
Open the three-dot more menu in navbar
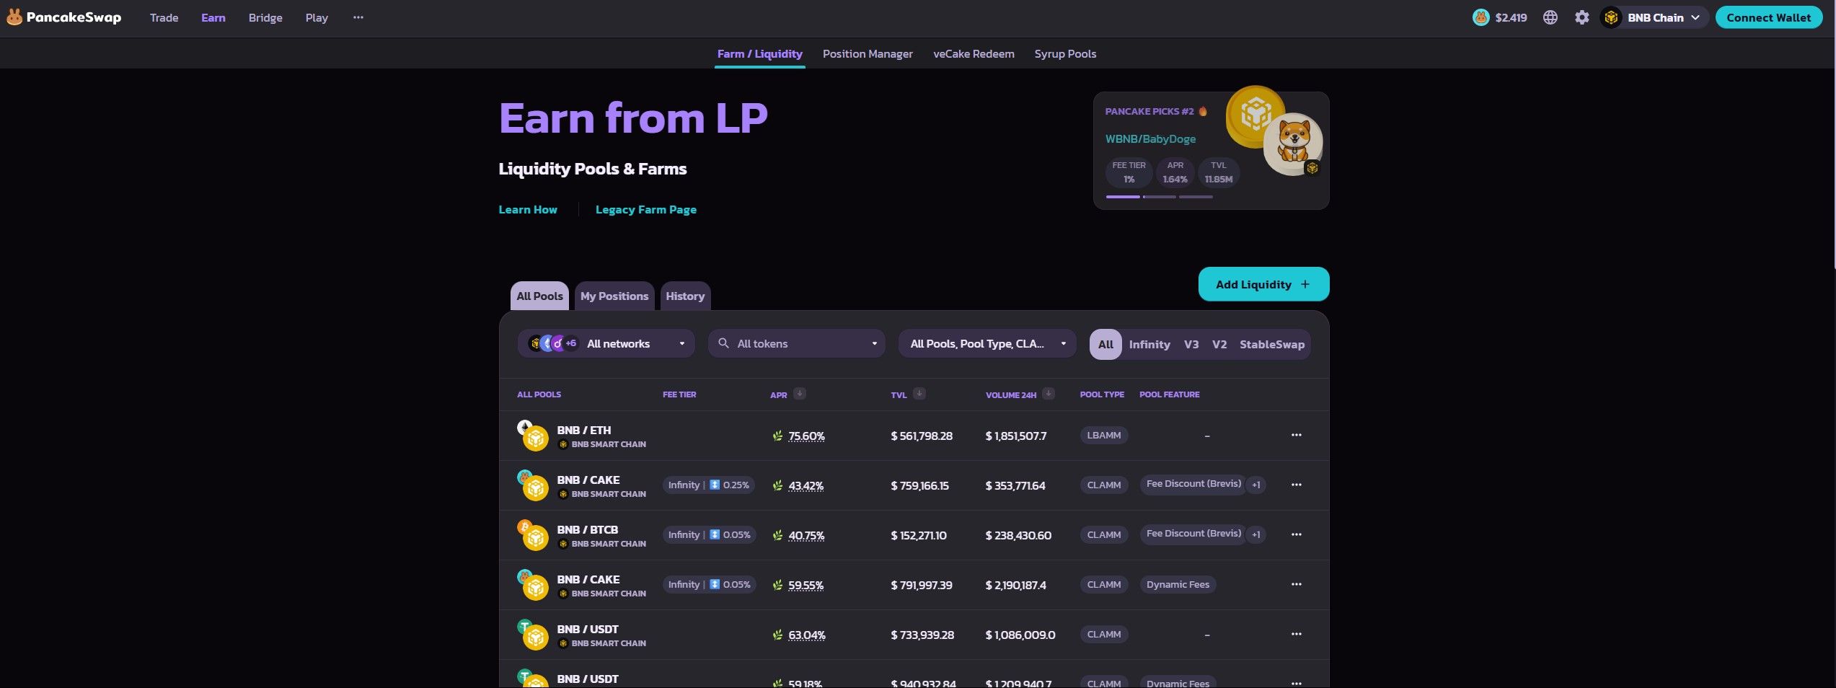(x=358, y=17)
